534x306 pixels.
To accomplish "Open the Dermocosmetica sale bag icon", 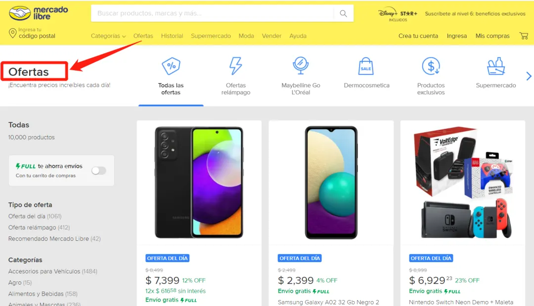I will [366, 66].
